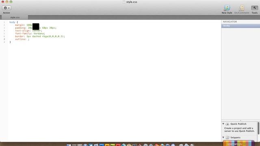This screenshot has height=146, width=260.
Task: Select the style.css document tab
Action: tap(15, 17)
